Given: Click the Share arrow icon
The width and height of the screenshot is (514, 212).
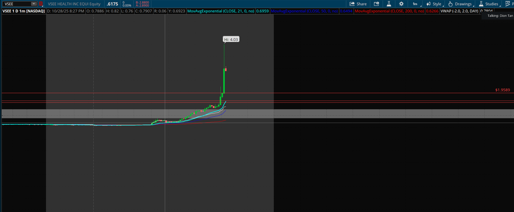Looking at the screenshot, I should [353, 4].
